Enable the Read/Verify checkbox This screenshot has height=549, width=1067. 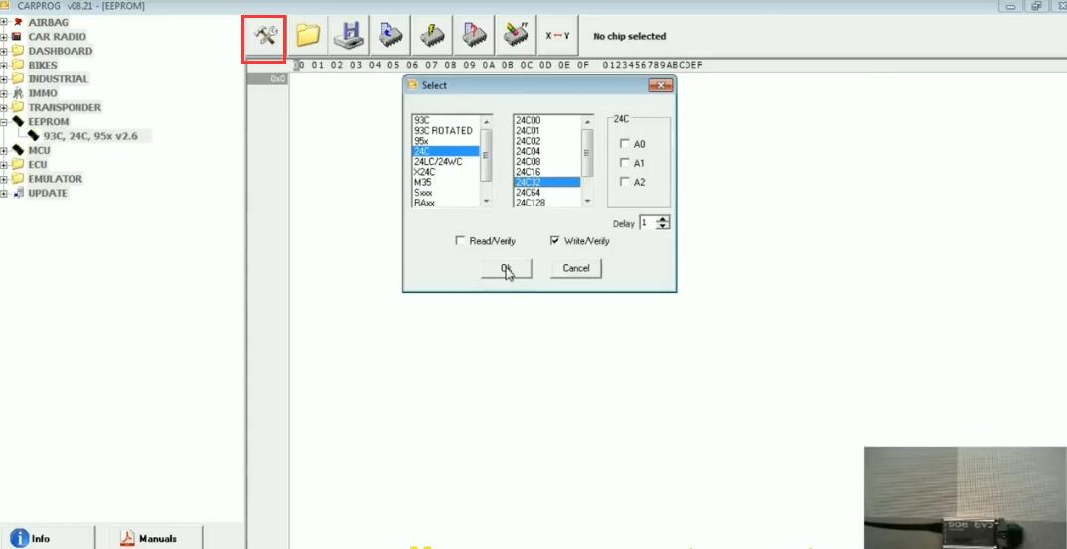pos(461,241)
